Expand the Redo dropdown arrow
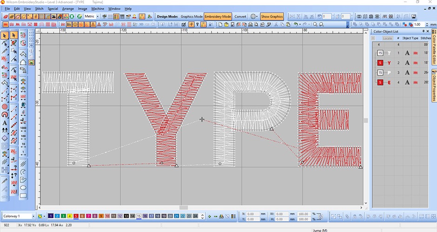Screen dimensions: 437x232 point(309,25)
